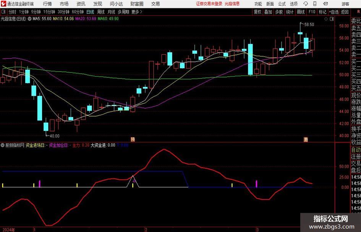
Task: Click 证券交易未登录 login link
Action: coord(209,4)
